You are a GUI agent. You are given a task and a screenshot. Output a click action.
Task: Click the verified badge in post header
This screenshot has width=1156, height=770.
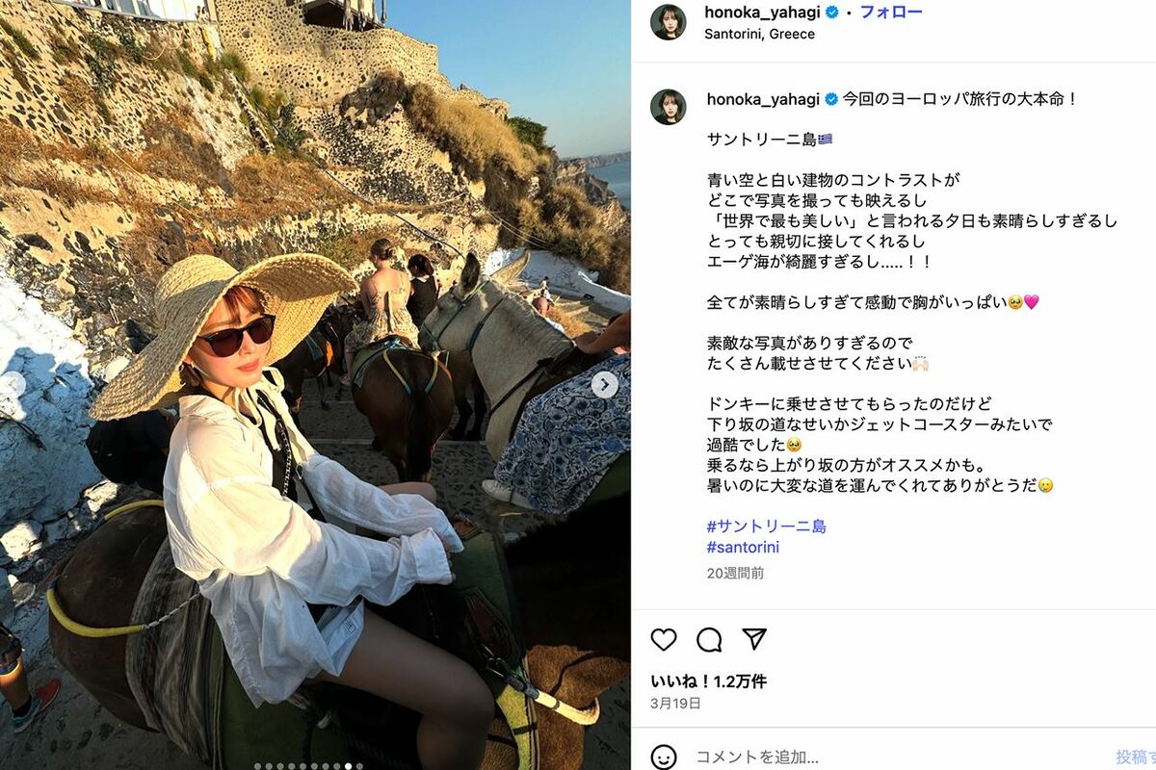tap(832, 13)
